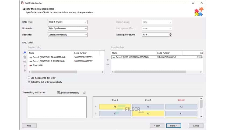Click the Rotate parity count field

[155, 35]
